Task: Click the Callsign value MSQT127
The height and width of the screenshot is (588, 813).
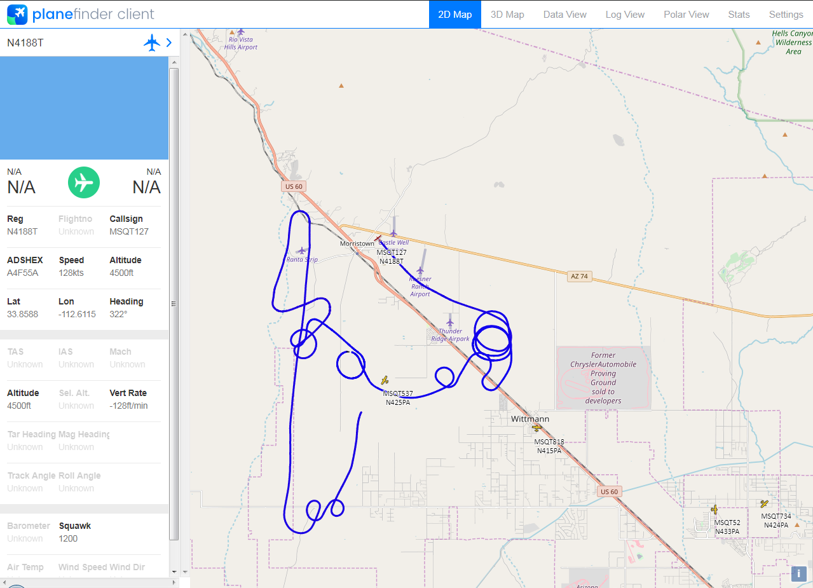Action: [129, 231]
